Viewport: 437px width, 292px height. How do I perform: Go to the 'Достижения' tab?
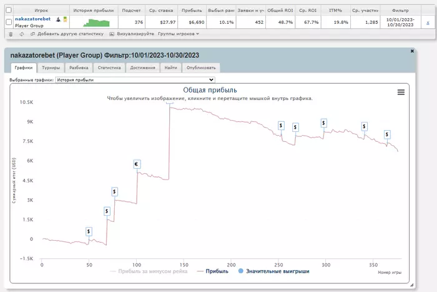tap(142, 68)
